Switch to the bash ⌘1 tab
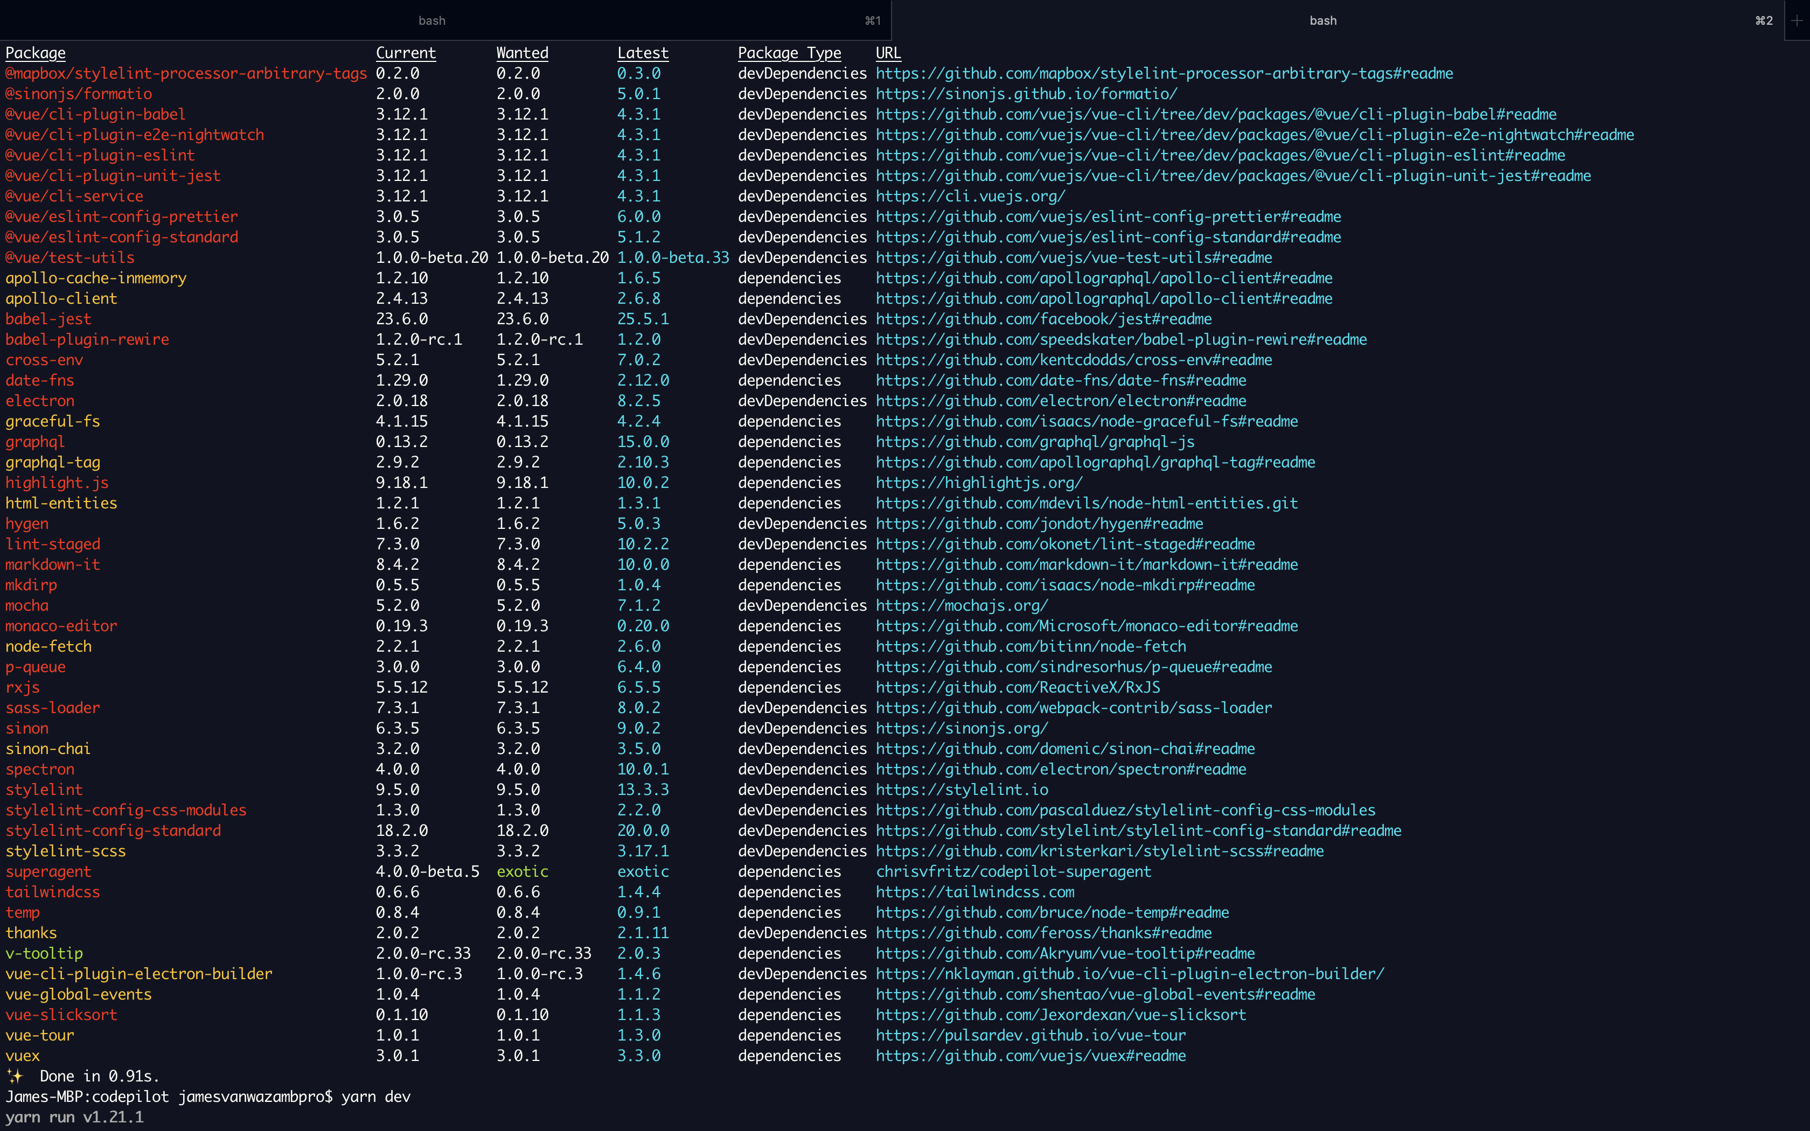Screen dimensions: 1810x1131 pyautogui.click(x=433, y=20)
